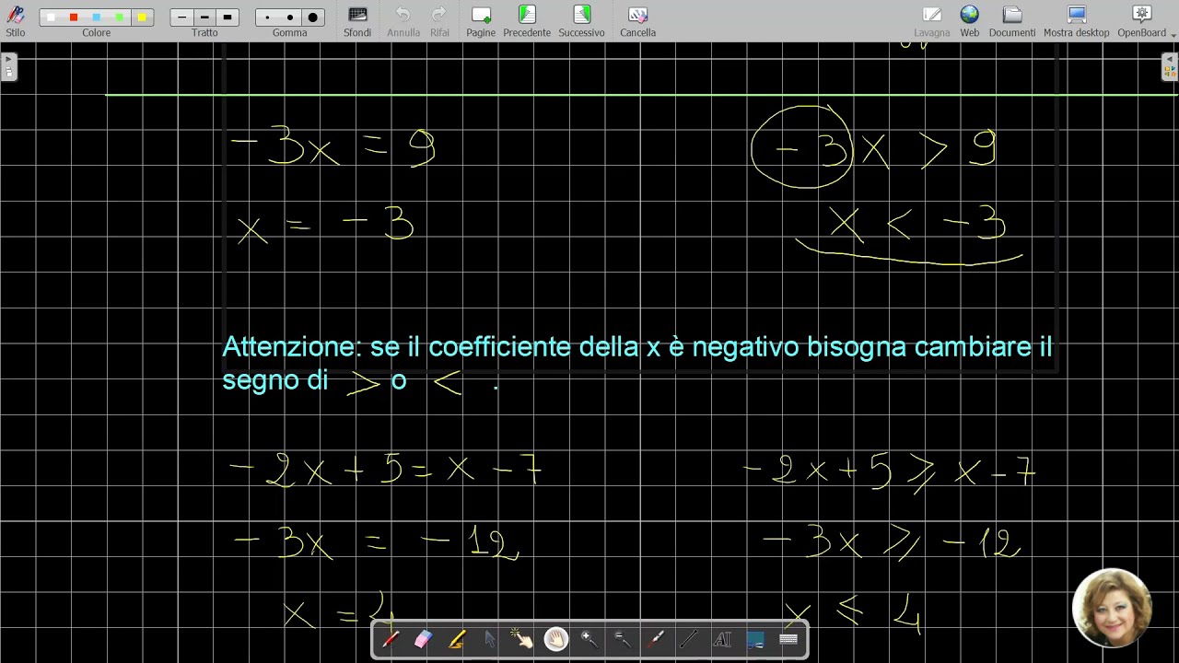Select the Line drawing tool
Screen dimensions: 1179x663
(689, 639)
